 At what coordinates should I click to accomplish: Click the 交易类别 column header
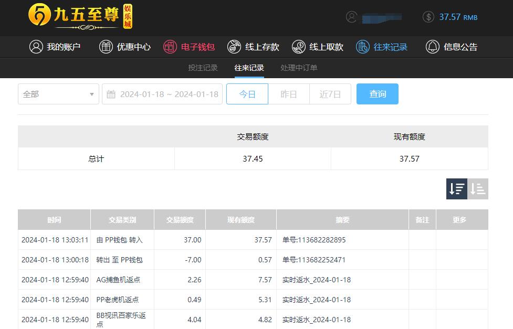click(x=122, y=220)
